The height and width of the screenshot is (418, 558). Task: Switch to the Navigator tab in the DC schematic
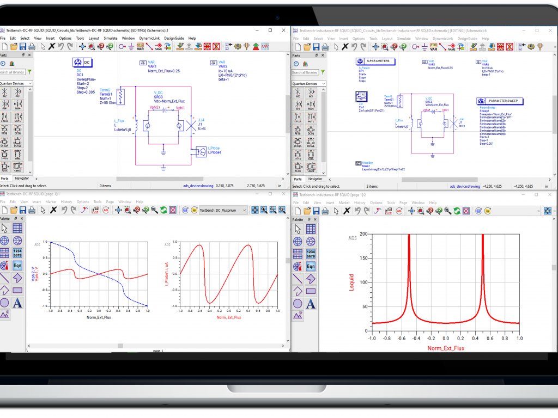[22, 179]
